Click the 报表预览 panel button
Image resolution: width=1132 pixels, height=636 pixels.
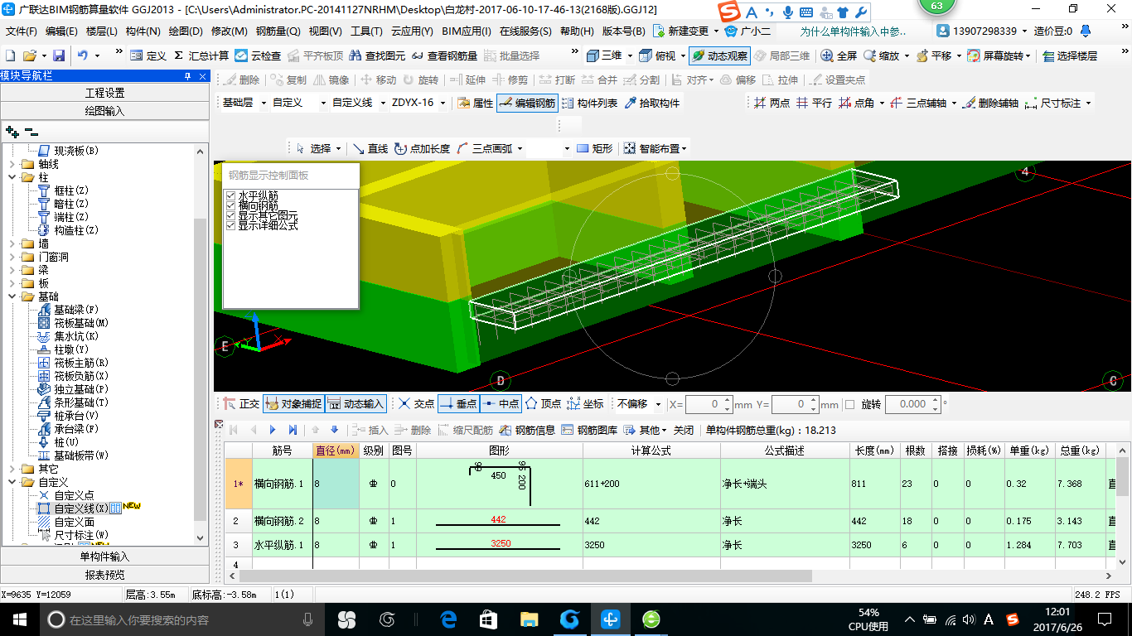coord(104,575)
